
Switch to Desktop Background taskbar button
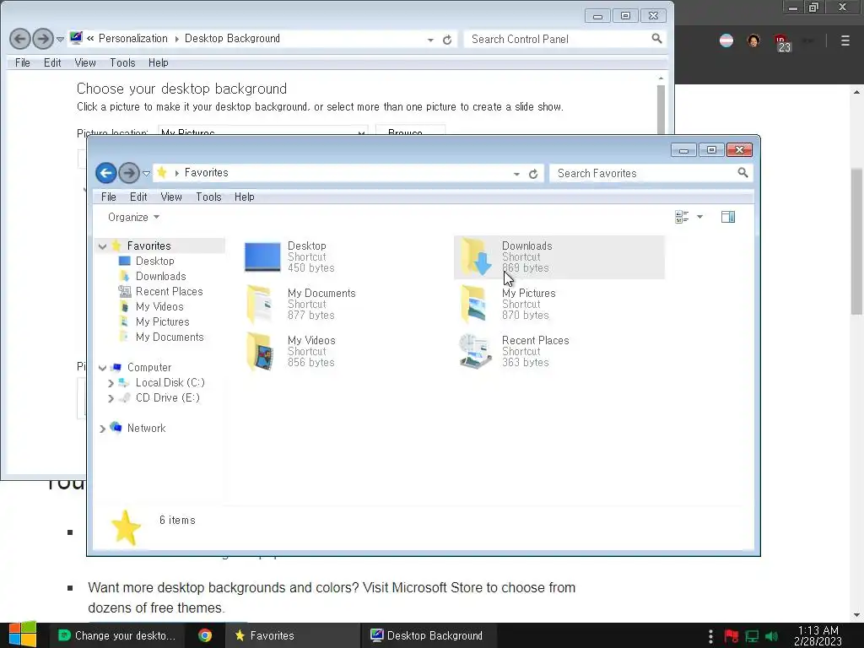click(x=429, y=635)
